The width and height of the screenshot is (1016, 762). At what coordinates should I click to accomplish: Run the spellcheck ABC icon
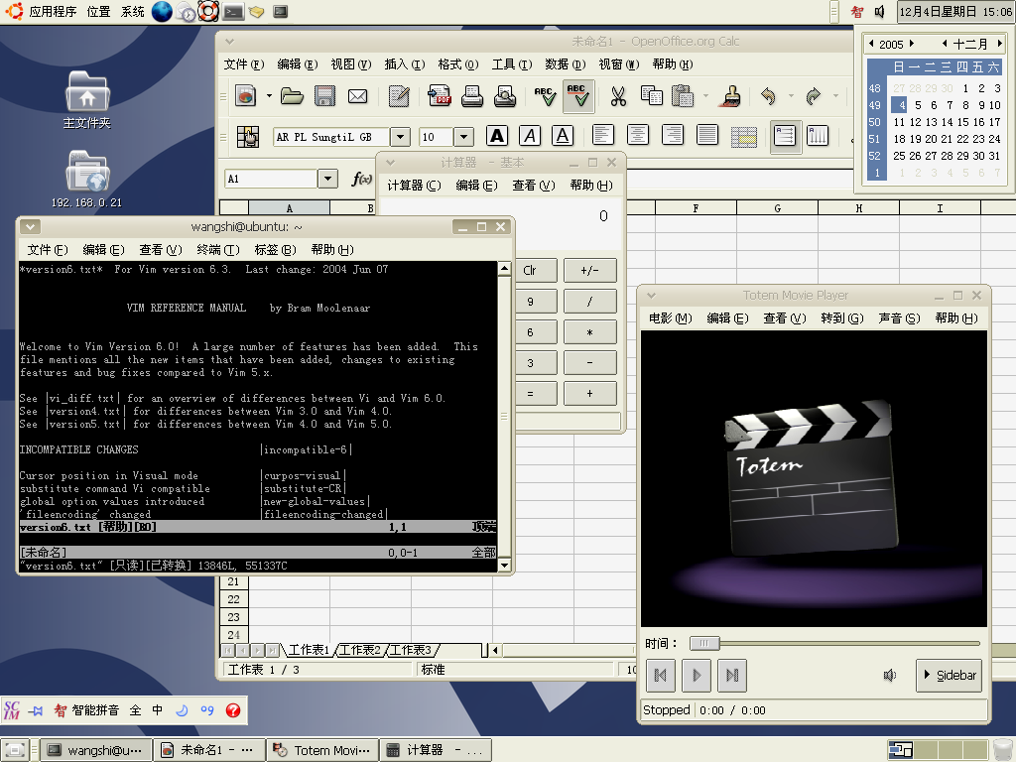coord(545,96)
